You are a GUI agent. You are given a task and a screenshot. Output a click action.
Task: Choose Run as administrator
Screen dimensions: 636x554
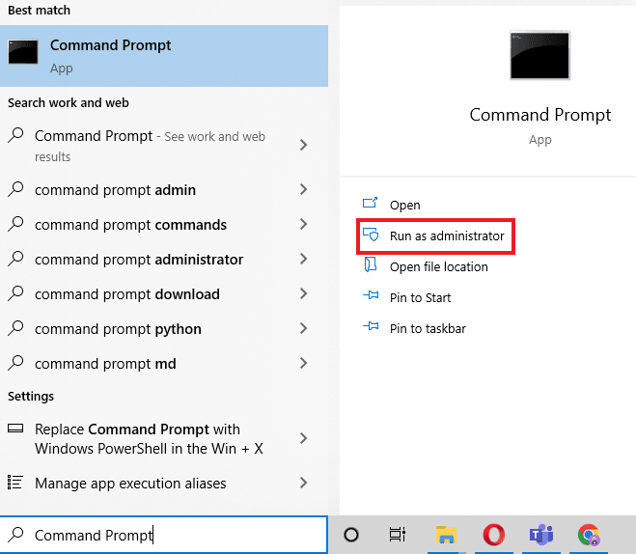(x=435, y=236)
